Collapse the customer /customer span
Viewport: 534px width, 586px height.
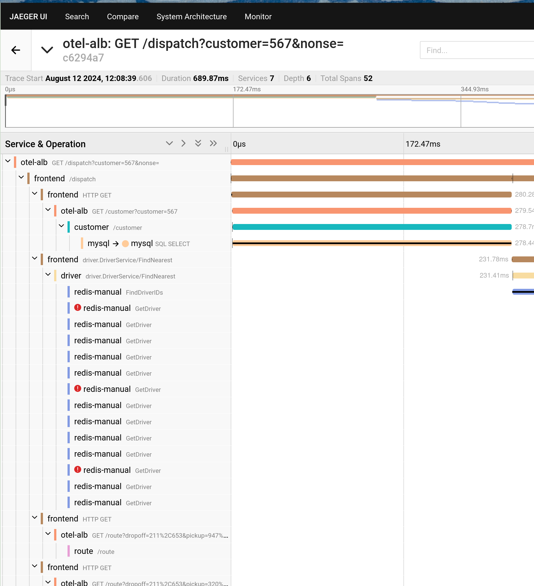(61, 226)
